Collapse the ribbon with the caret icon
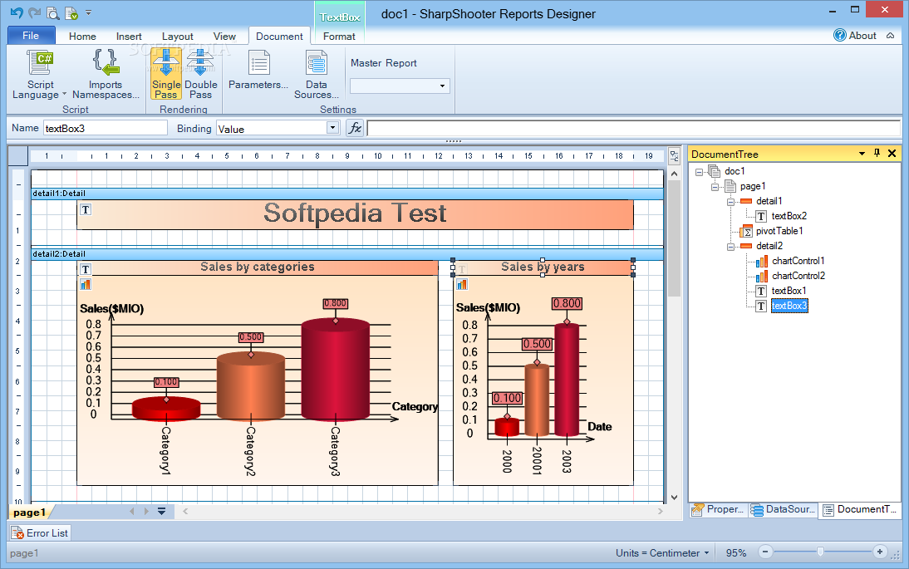909x569 pixels. (891, 36)
